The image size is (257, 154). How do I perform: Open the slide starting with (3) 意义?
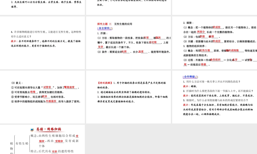click(x=42, y=97)
